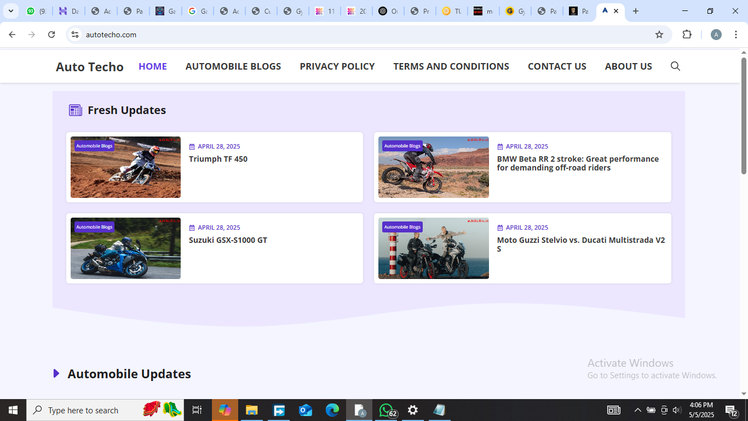
Task: Bookmark this page with the star icon
Action: [x=659, y=35]
